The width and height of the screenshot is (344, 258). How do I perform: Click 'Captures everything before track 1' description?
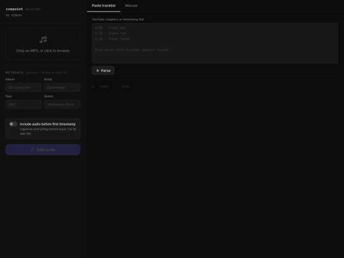coord(48,131)
